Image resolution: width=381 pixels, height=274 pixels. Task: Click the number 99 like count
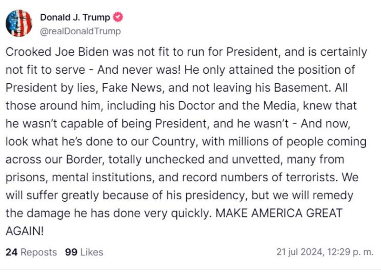71,252
